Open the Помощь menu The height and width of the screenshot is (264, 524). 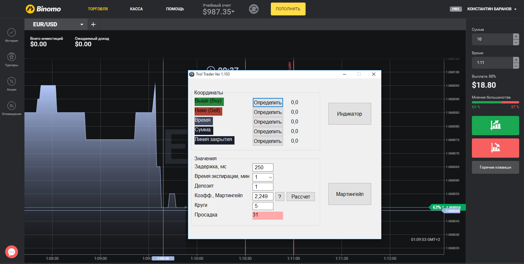pos(175,9)
